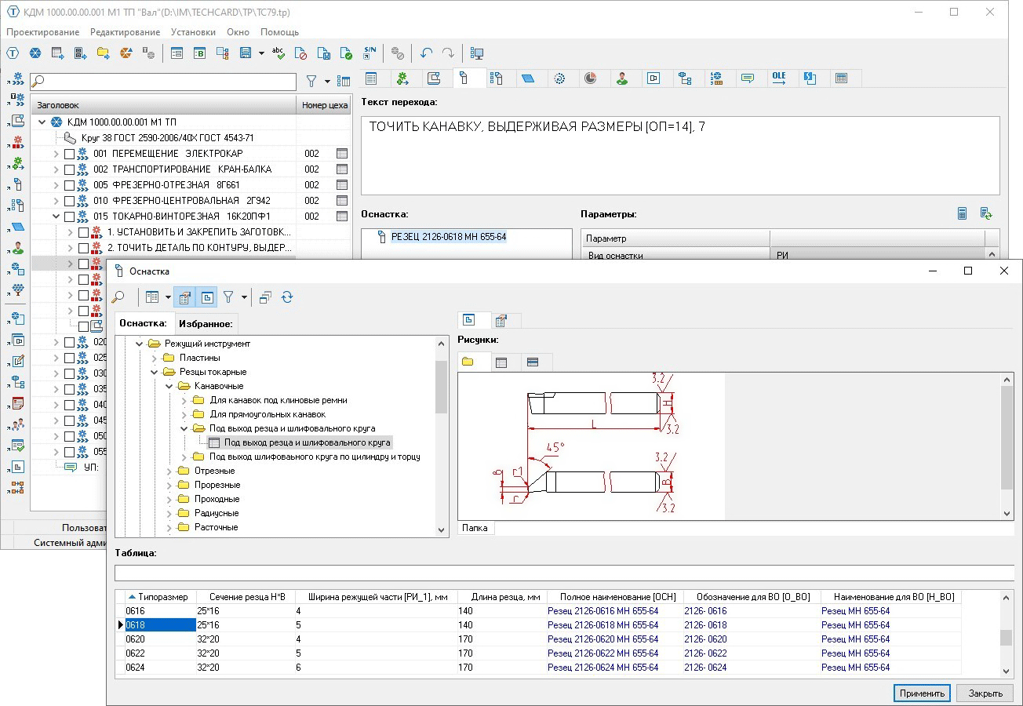Click the spell check abc icon
Image resolution: width=1023 pixels, height=706 pixels.
(x=279, y=53)
